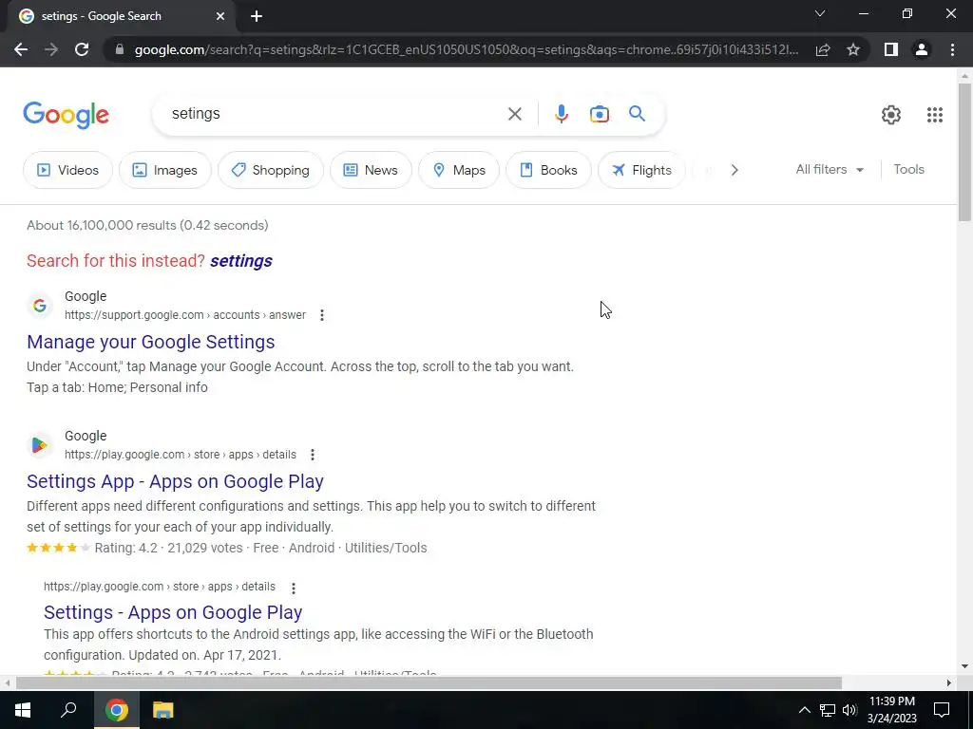Open 'Settings - Apps on Google Play' result
Screen dimensions: 973x729
173,612
